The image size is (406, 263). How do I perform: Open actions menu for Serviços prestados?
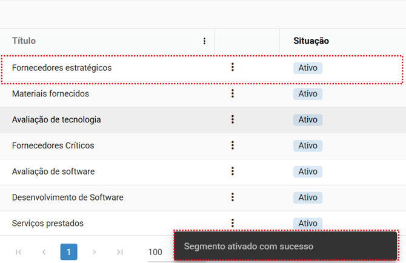pyautogui.click(x=233, y=223)
